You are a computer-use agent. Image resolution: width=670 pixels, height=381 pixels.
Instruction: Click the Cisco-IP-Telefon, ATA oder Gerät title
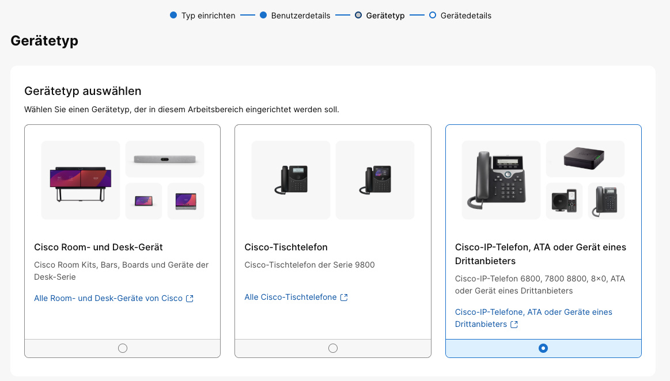540,254
